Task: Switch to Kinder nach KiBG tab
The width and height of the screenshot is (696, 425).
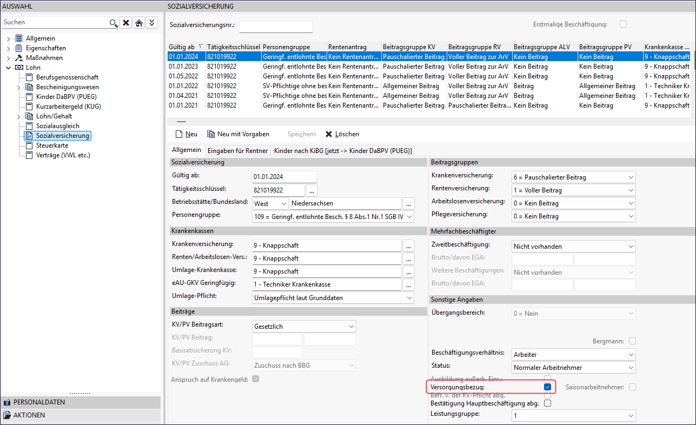Action: point(343,151)
